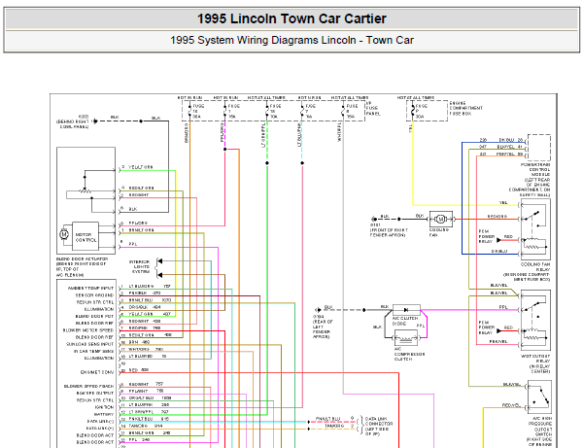Click the Cooling Fan Relay label
This screenshot has width=583, height=448.
pyautogui.click(x=527, y=272)
